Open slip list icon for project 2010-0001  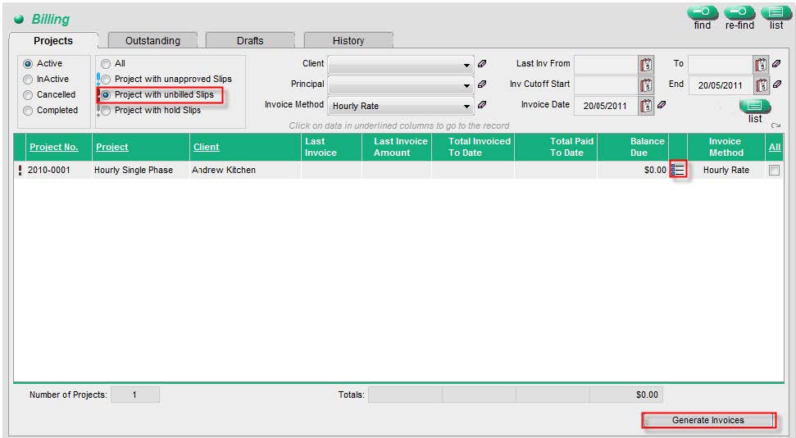coord(678,170)
